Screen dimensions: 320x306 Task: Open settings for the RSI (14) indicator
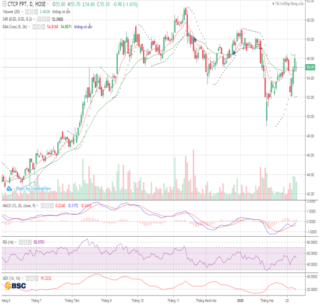25,242
